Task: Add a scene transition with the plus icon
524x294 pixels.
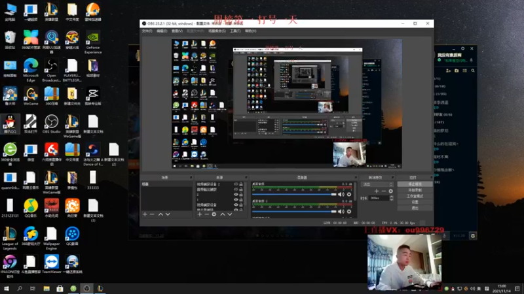Action: click(x=377, y=191)
